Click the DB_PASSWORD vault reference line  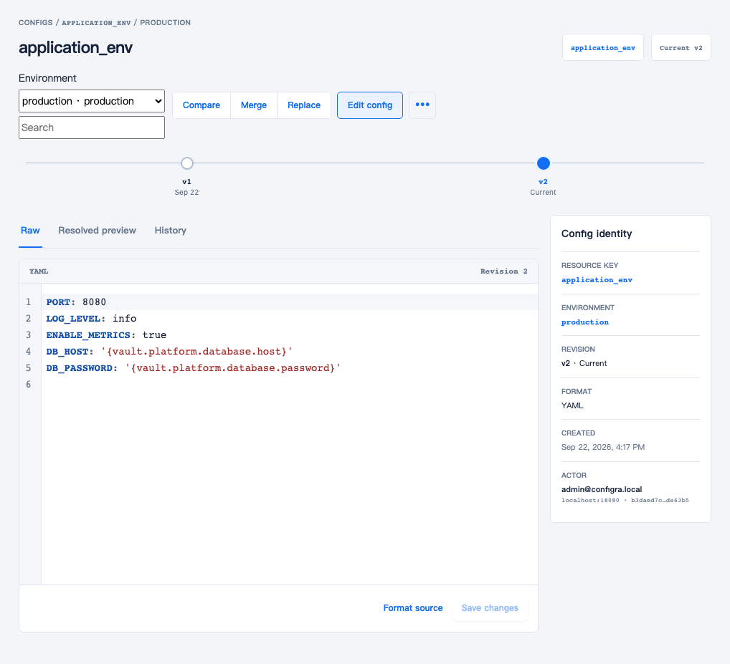click(x=290, y=368)
